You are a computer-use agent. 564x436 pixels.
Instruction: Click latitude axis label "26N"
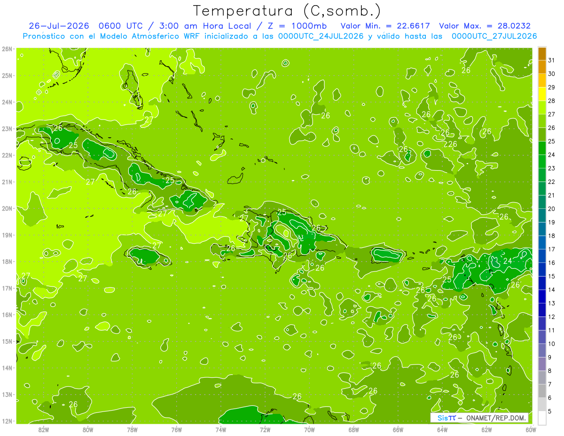click(x=7, y=48)
